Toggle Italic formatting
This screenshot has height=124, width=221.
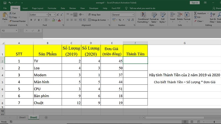pos(35,20)
